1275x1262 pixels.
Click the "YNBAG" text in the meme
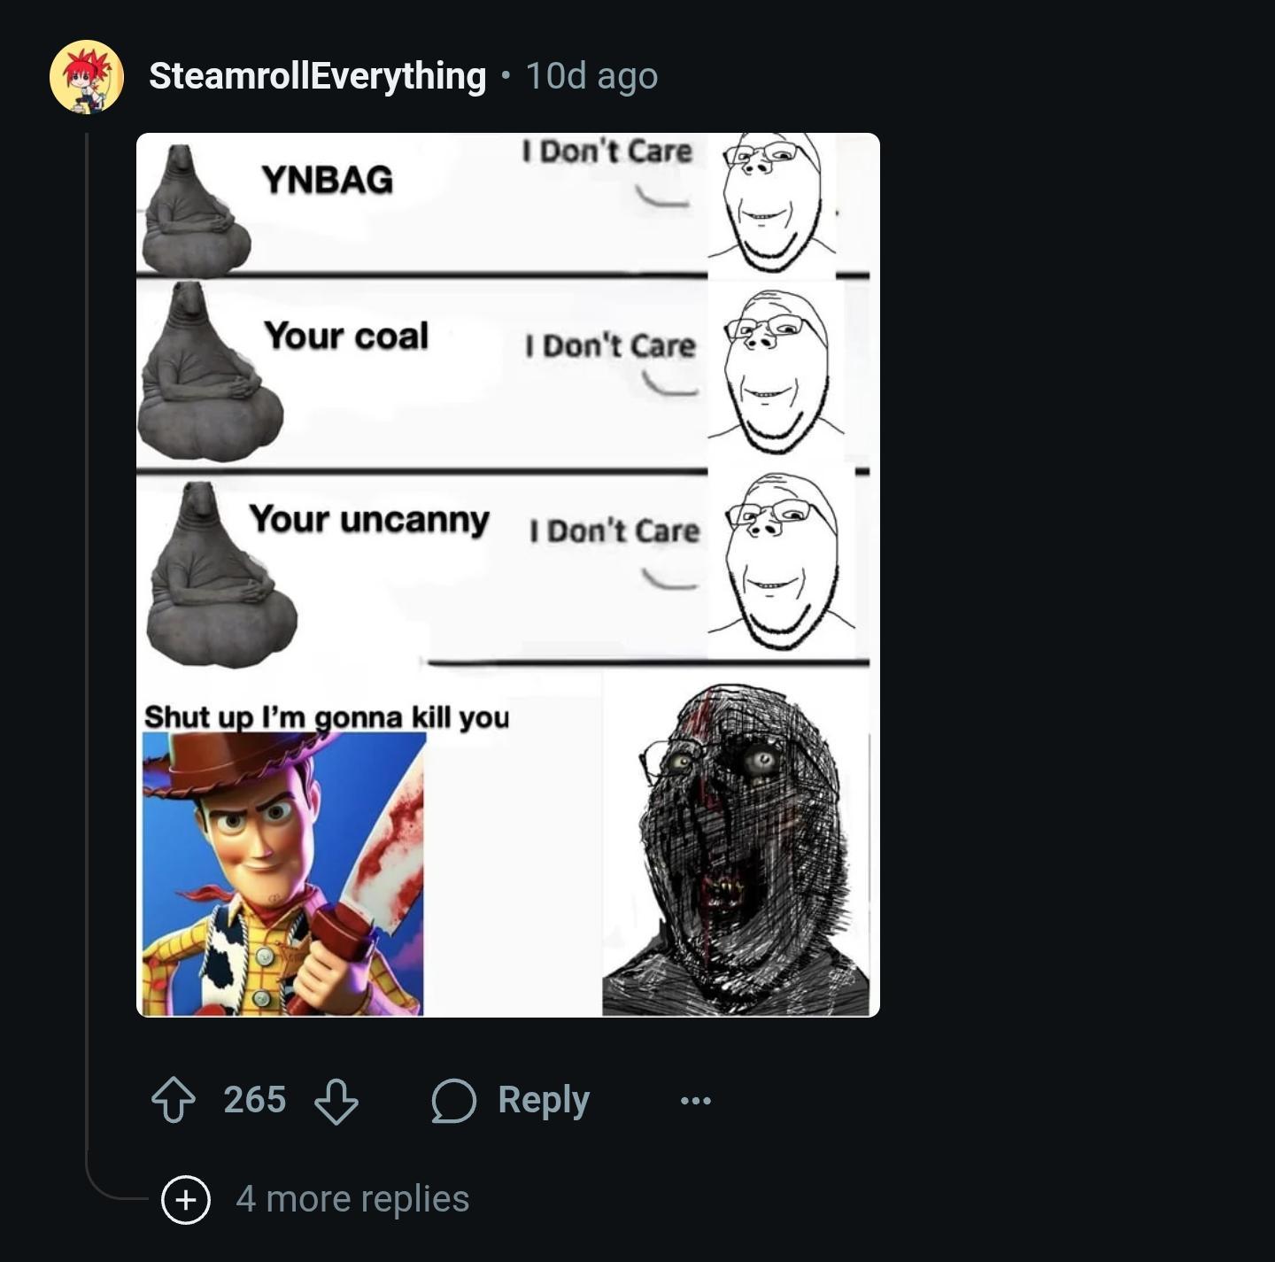pos(328,180)
